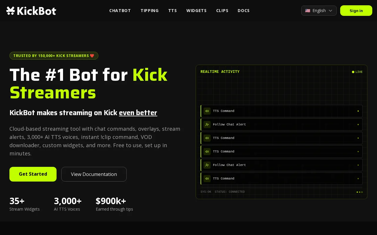Open View Documentation button

(x=94, y=174)
